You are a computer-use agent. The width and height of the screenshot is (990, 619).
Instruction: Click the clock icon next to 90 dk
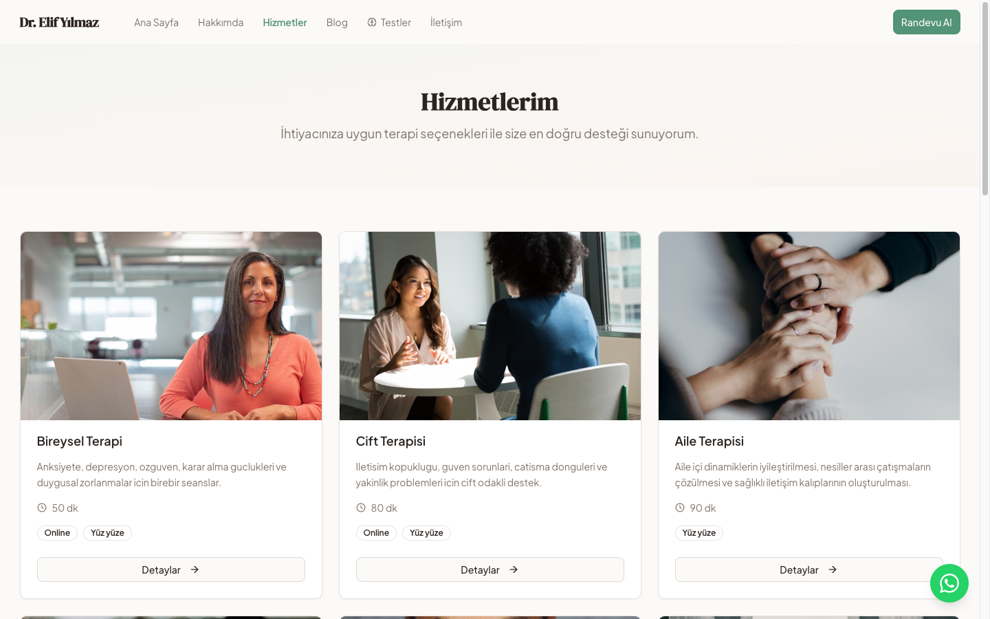[680, 508]
